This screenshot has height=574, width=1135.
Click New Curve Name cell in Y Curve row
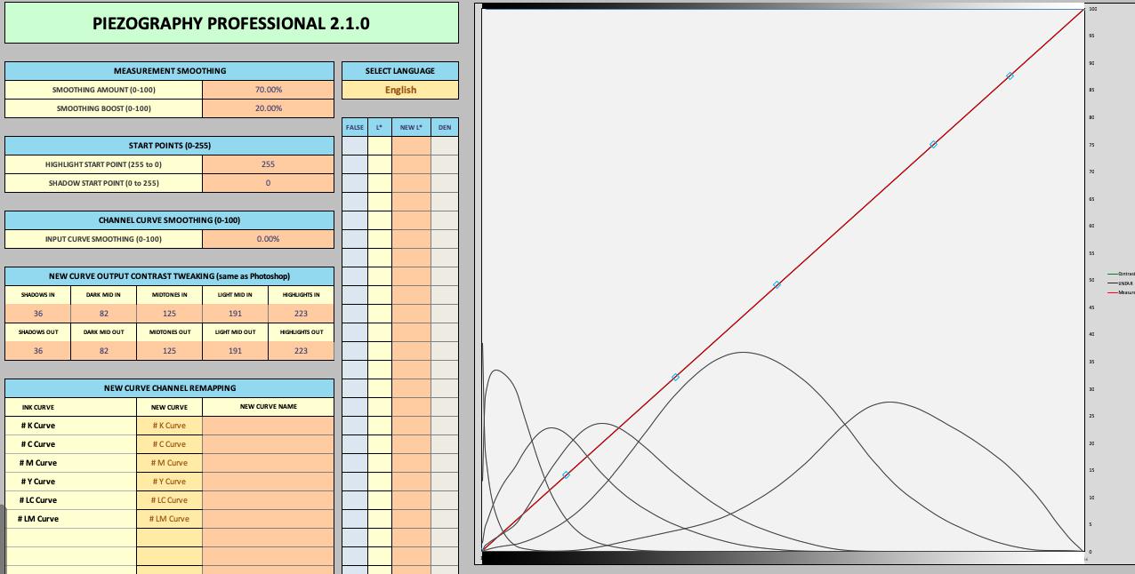coord(269,482)
